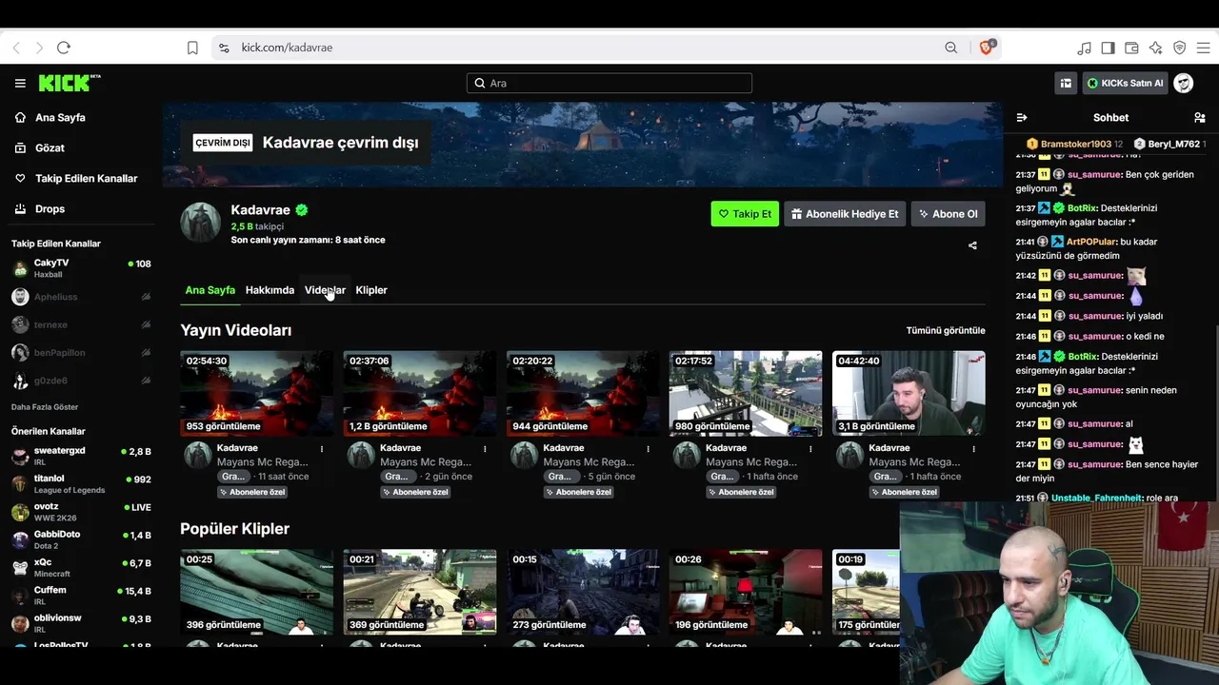1219x685 pixels.
Task: Switch to the Hakkında tab
Action: coord(270,290)
